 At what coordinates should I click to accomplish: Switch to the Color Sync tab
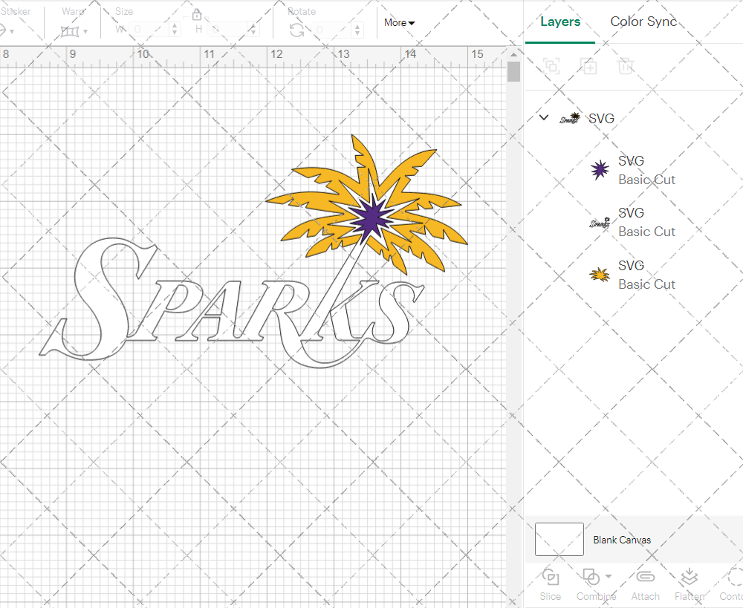(x=643, y=22)
